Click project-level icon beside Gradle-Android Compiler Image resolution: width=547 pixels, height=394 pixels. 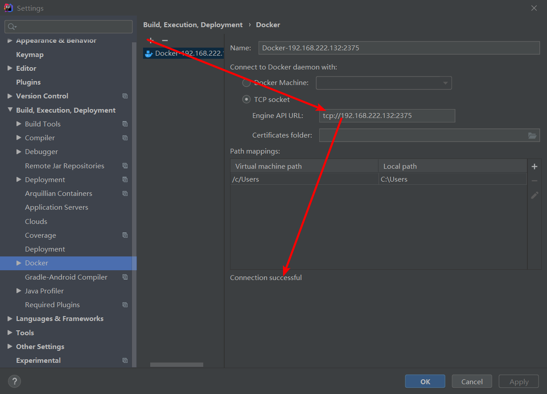coord(125,277)
